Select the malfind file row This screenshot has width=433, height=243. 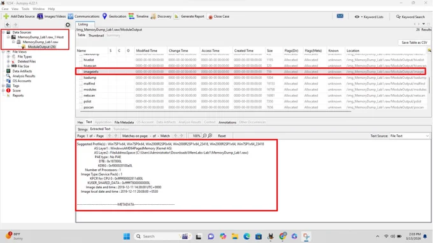coord(251,83)
